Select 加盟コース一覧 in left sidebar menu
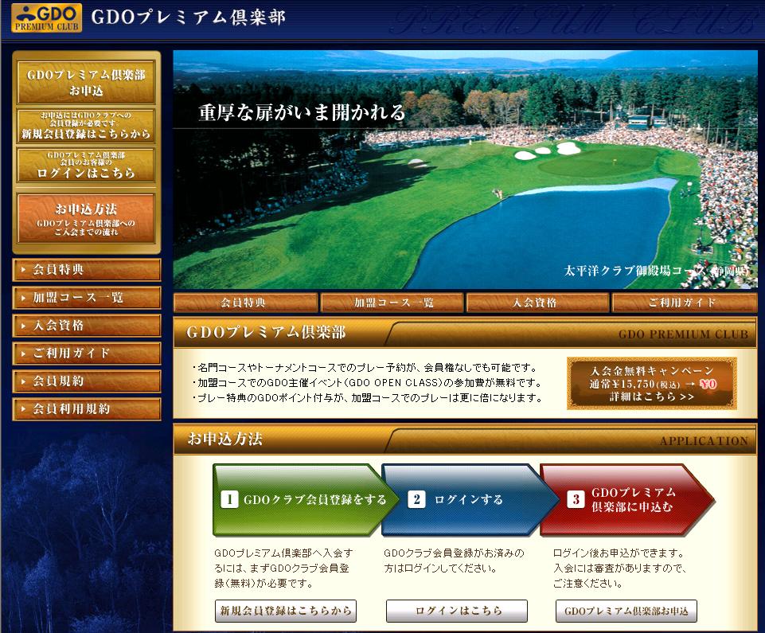This screenshot has width=765, height=633. pyautogui.click(x=86, y=298)
